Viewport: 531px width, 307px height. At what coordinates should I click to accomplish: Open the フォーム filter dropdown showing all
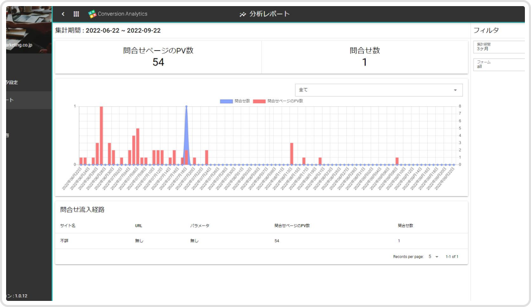498,65
